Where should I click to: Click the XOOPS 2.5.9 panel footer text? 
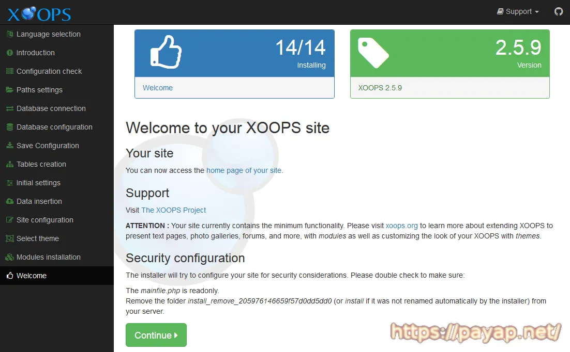point(380,88)
